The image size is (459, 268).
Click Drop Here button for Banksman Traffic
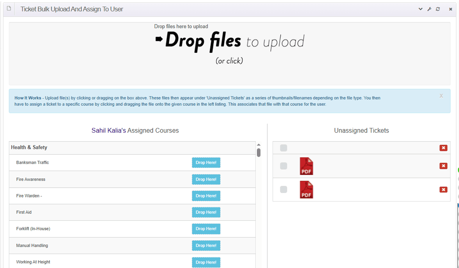(x=206, y=163)
